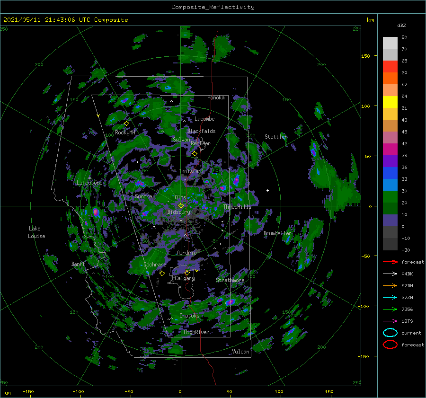Click the Didsbury label
The width and height of the screenshot is (426, 398).
coord(178,212)
